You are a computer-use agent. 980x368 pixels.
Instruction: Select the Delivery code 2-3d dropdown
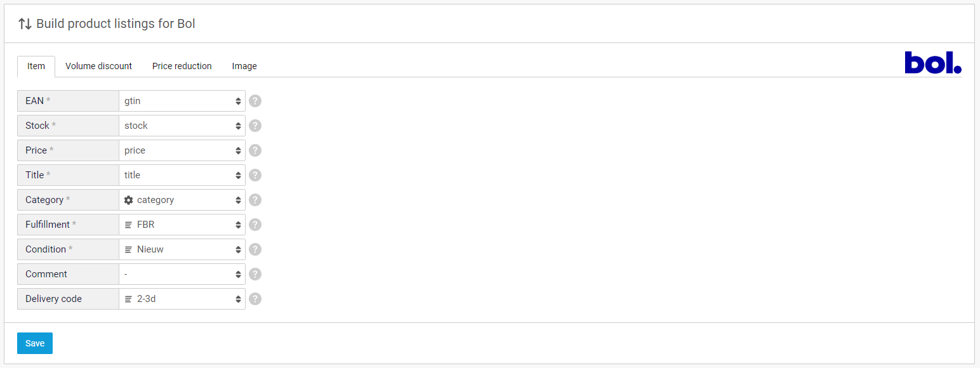click(x=182, y=299)
